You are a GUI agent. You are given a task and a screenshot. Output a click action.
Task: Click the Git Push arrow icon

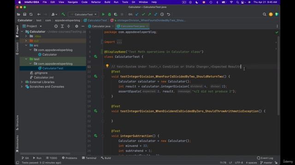[149, 14]
